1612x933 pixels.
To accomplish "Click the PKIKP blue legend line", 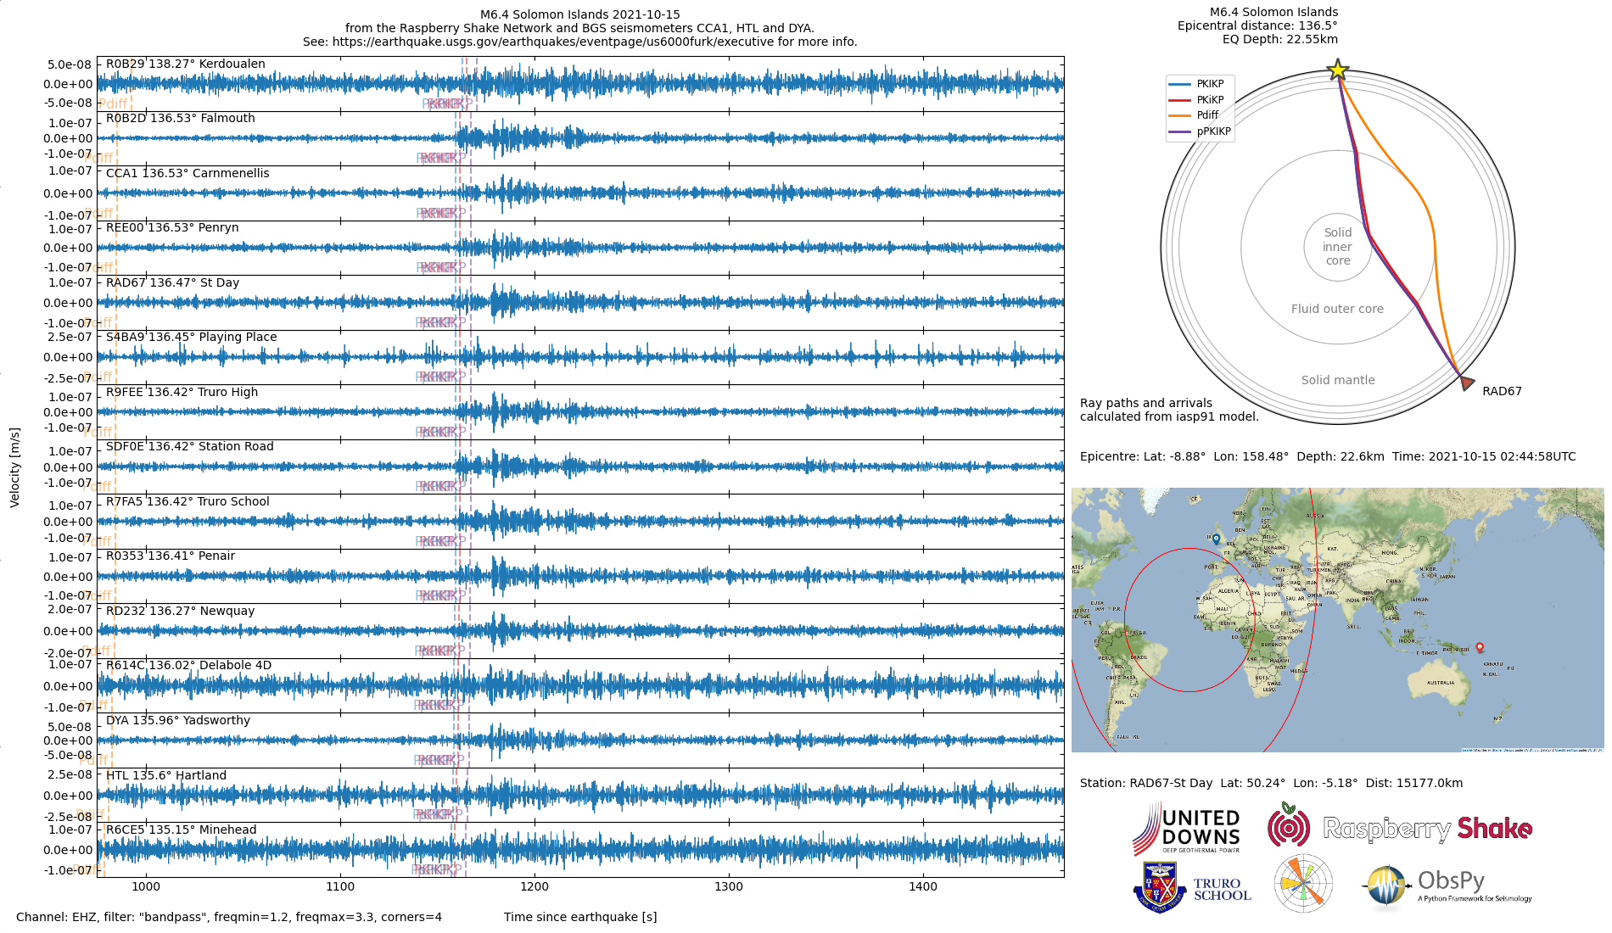I will [x=1180, y=84].
